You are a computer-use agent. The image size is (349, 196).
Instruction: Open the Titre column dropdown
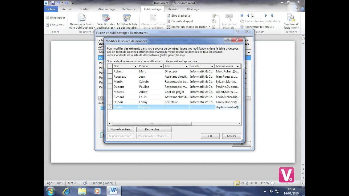[x=186, y=66]
